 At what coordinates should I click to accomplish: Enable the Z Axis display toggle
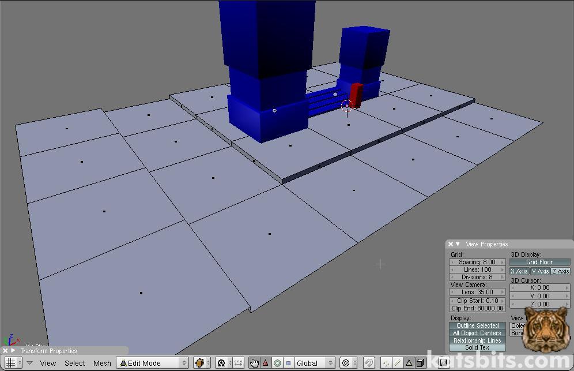[560, 271]
